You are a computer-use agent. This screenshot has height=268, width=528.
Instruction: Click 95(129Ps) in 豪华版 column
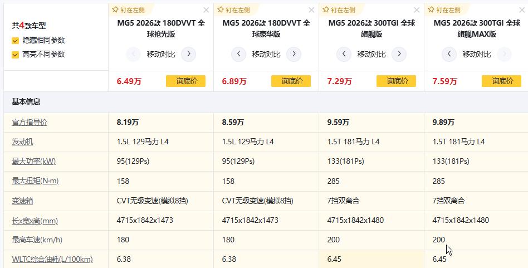238,162
